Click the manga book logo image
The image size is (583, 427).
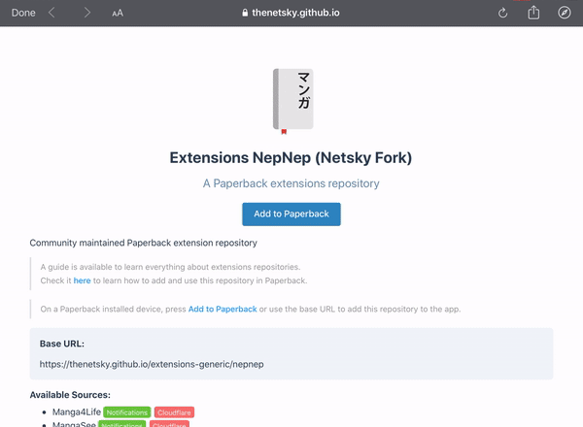point(293,101)
